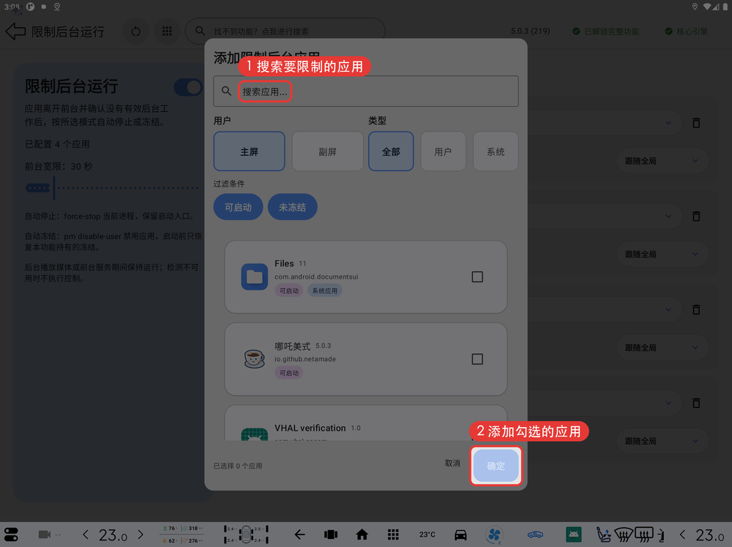Click the Files app folder icon
This screenshot has height=547, width=732.
pos(255,276)
